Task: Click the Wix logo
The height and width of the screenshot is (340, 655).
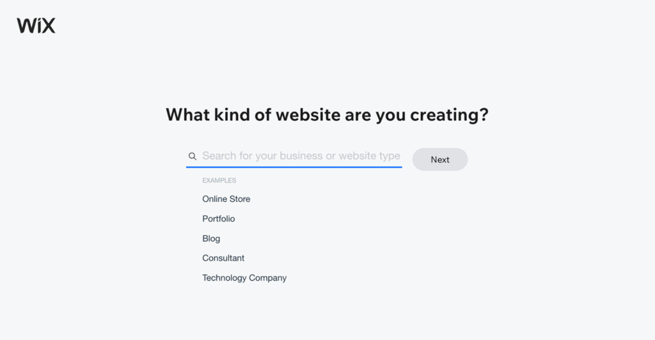Action: click(36, 26)
